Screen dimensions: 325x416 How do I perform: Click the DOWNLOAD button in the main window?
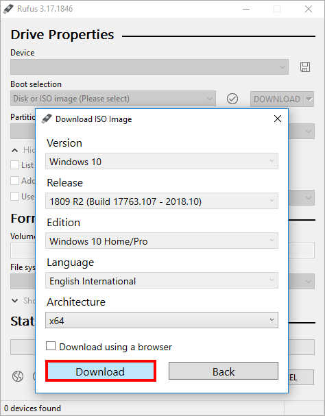coord(277,99)
